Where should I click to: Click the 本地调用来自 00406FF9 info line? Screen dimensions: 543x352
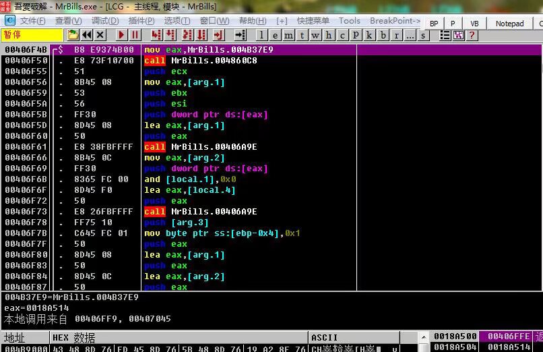[88, 319]
